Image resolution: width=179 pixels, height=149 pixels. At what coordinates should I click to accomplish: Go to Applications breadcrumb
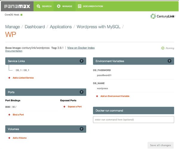pos(61,27)
